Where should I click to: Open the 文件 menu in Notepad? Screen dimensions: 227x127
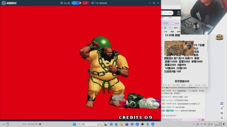[165, 32]
